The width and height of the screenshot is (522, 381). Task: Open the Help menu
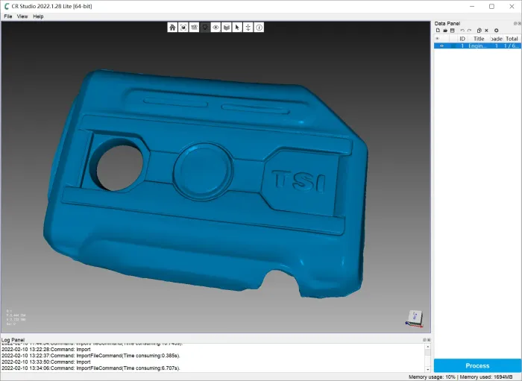38,16
